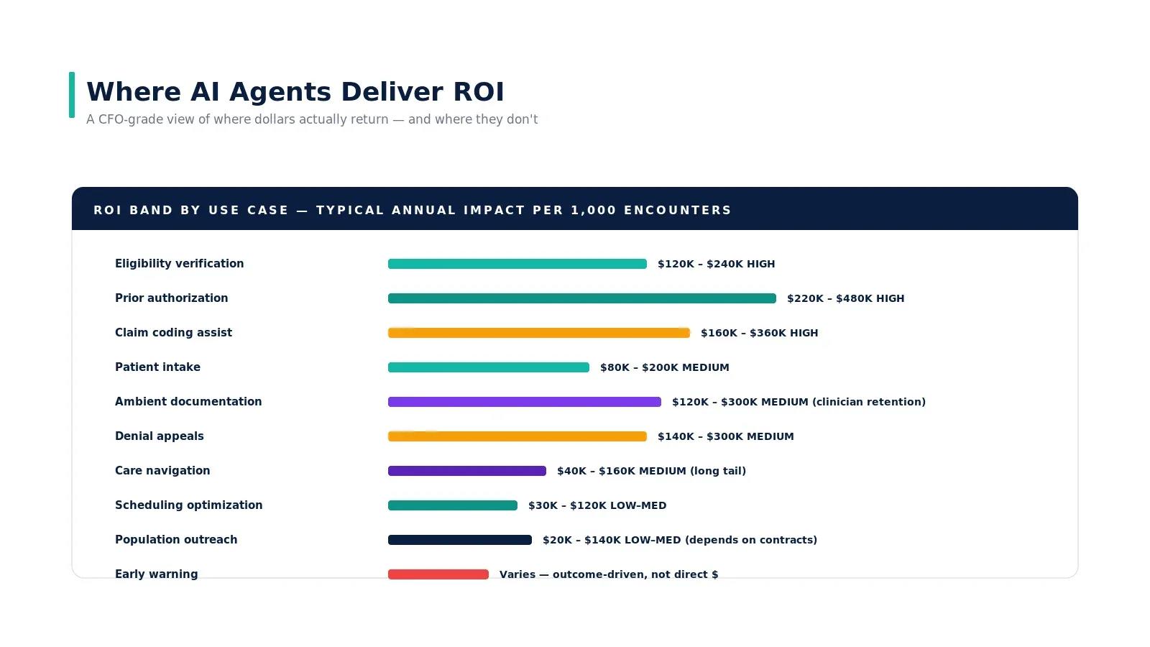
Task: Select the Patient intake teal bar
Action: [x=489, y=367]
